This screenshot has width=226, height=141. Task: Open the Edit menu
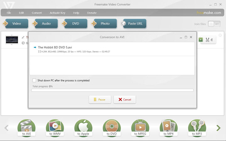tap(21, 13)
